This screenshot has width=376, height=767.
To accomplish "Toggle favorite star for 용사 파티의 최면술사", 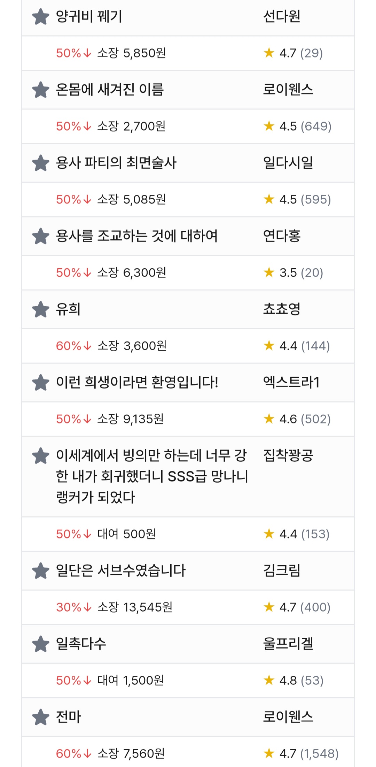I will point(41,163).
